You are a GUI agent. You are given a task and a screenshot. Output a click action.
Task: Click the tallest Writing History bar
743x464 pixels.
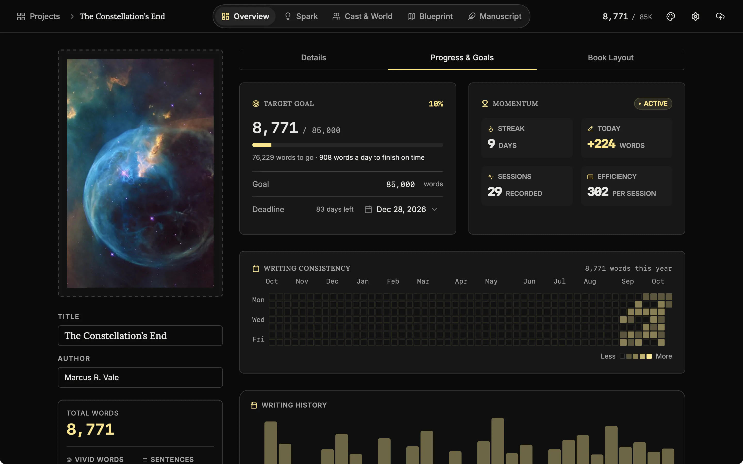tap(497, 441)
